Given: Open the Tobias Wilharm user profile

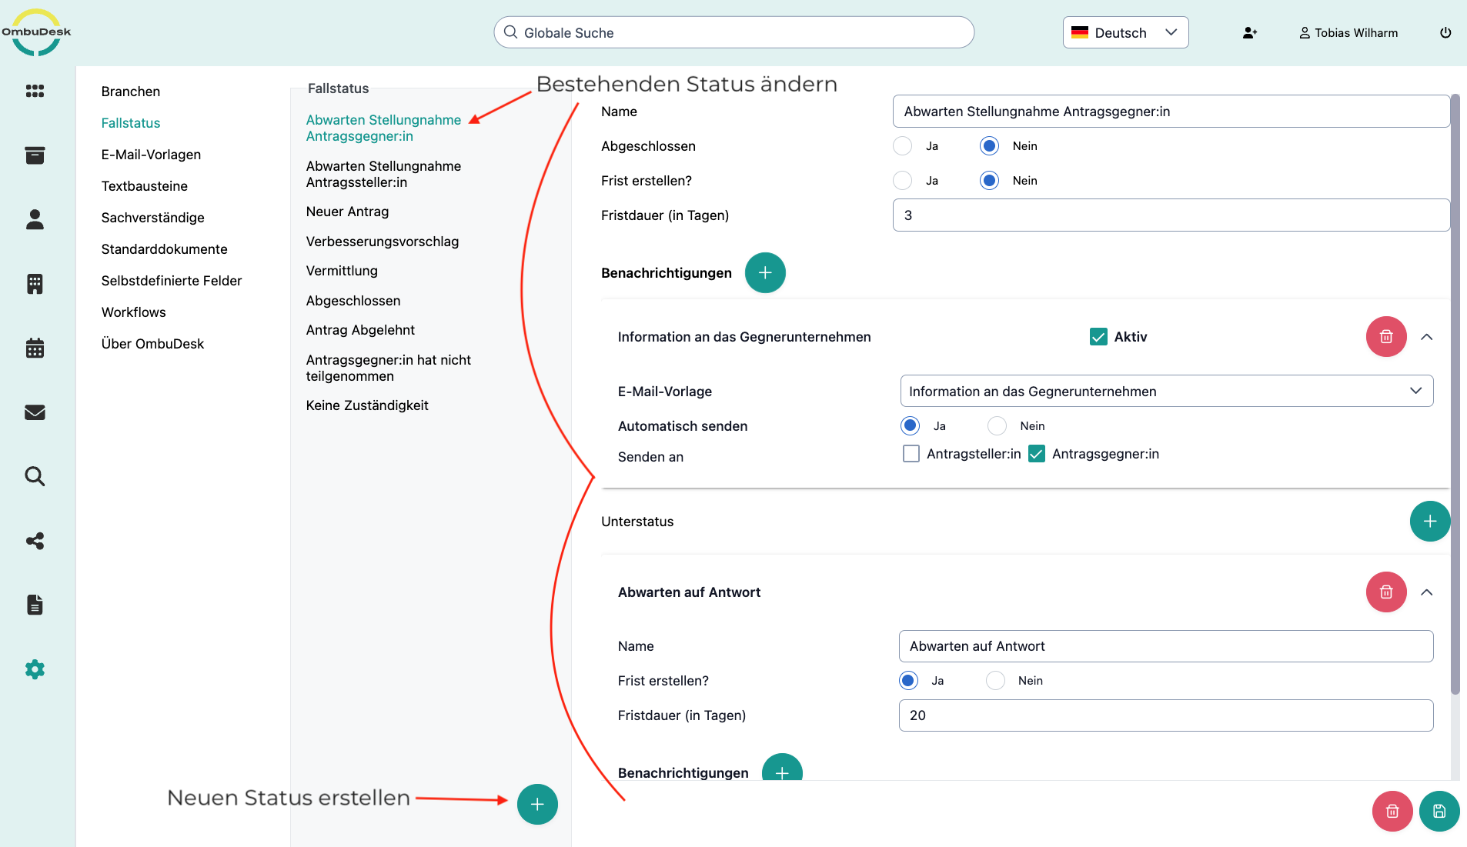Looking at the screenshot, I should click(1348, 33).
